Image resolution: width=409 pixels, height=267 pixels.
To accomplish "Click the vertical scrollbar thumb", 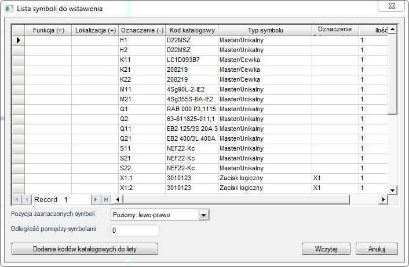I will pos(392,74).
